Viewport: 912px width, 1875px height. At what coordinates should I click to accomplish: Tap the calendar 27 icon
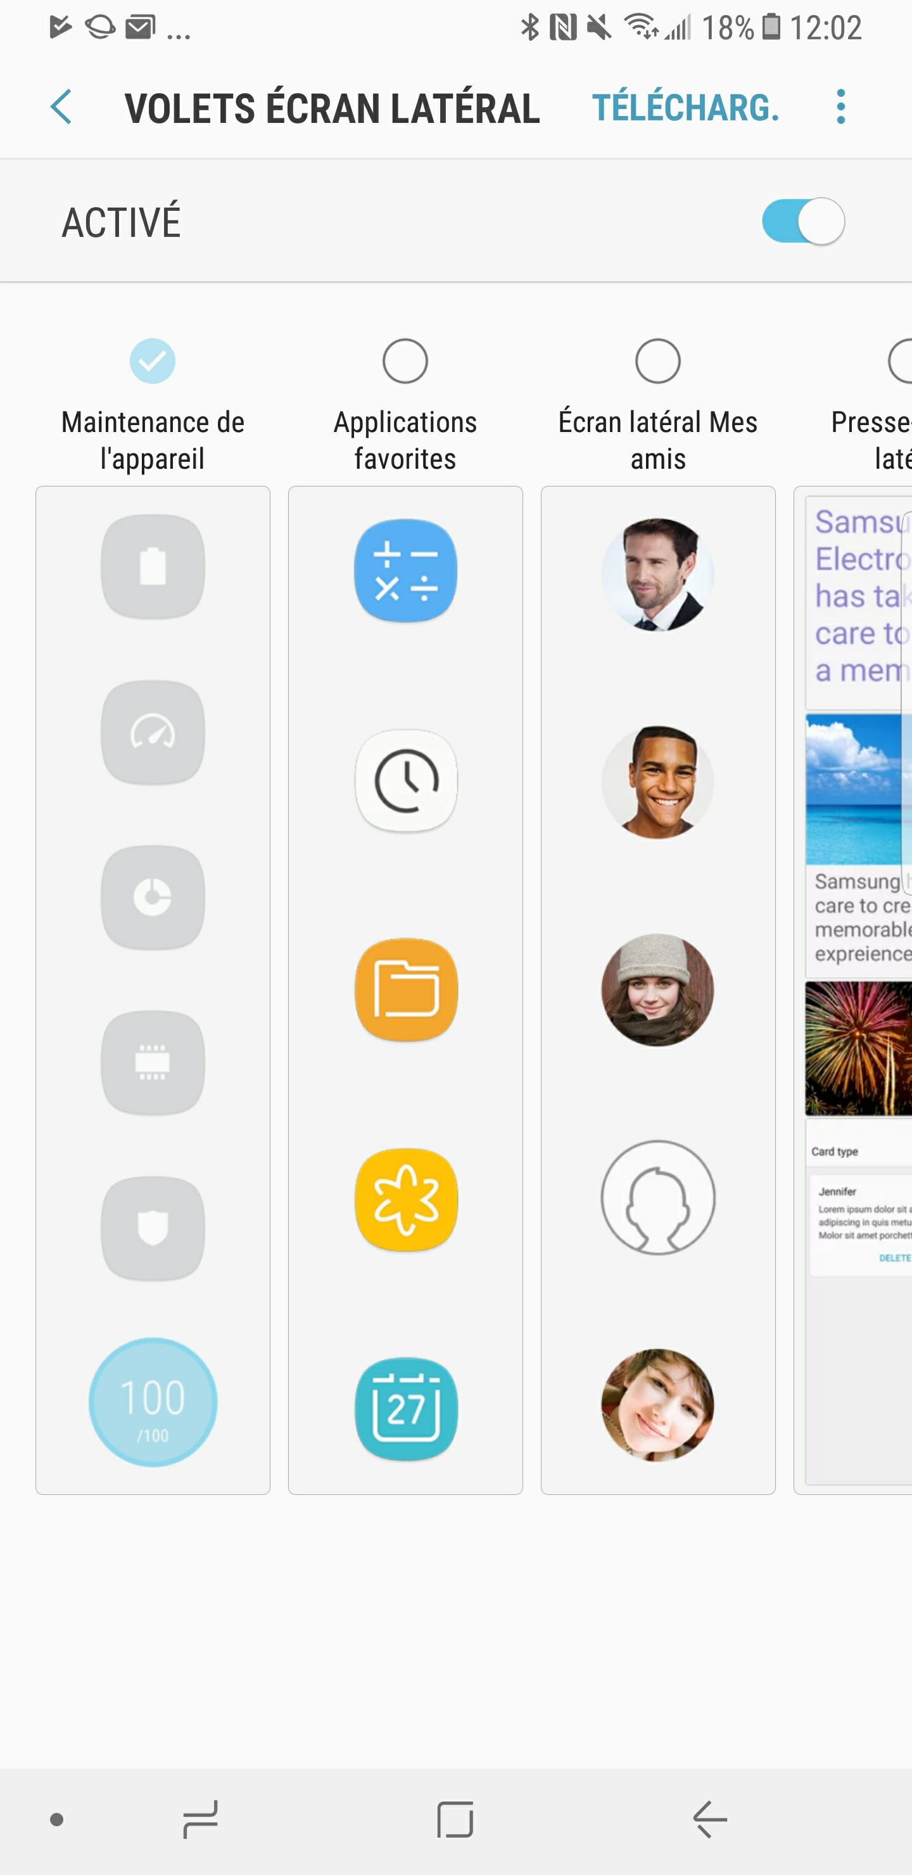406,1409
